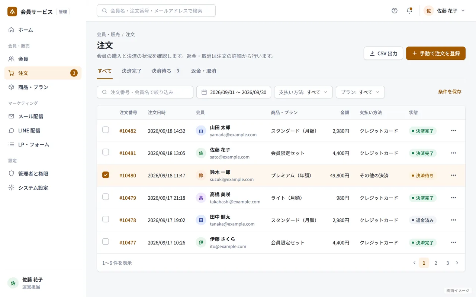Open the 支払い方法 filter dropdown

[x=303, y=92]
